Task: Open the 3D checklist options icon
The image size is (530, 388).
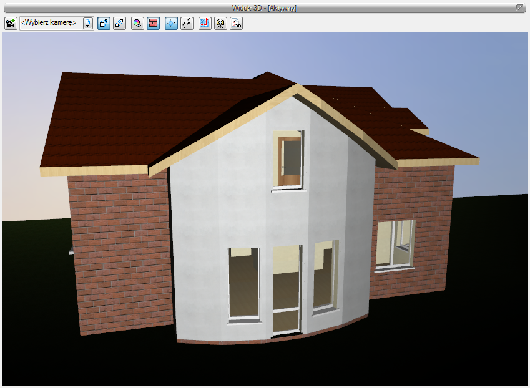Action: click(x=236, y=23)
